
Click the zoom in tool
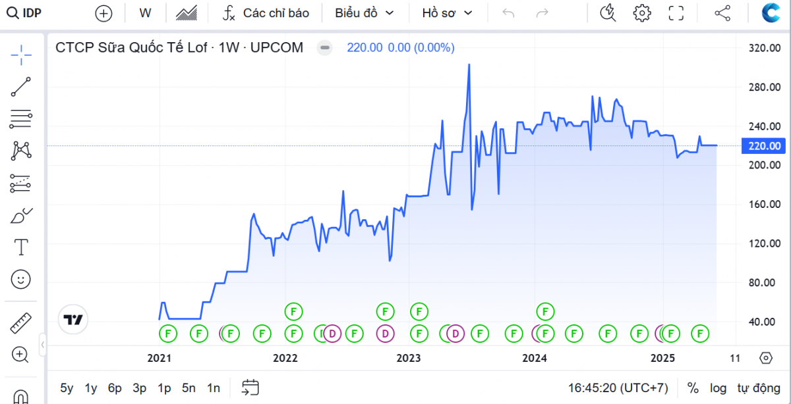tap(21, 355)
